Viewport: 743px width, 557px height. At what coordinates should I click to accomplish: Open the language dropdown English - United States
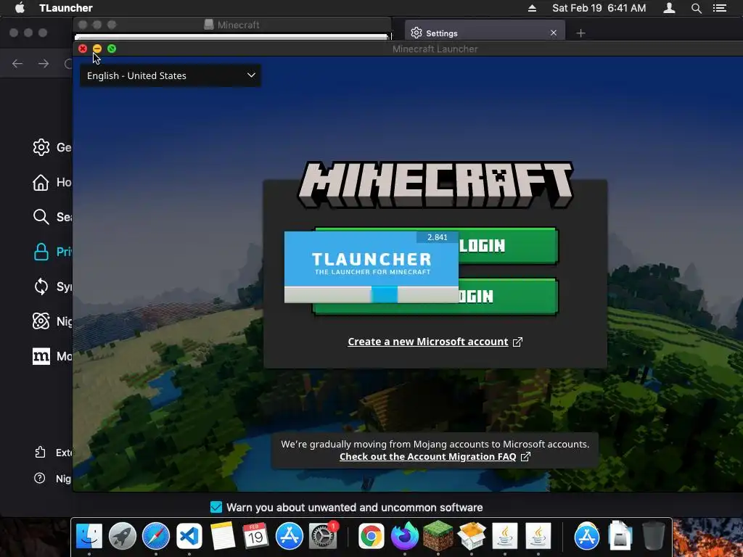170,75
